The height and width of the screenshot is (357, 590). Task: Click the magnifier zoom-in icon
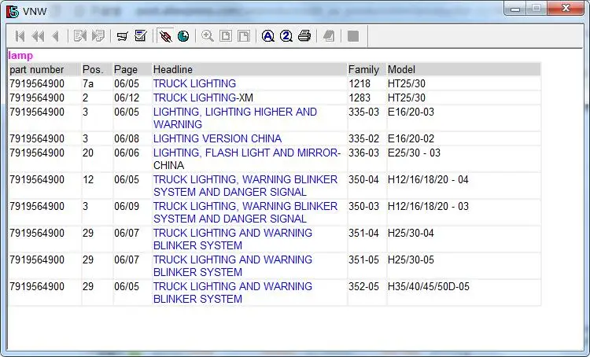pyautogui.click(x=208, y=36)
